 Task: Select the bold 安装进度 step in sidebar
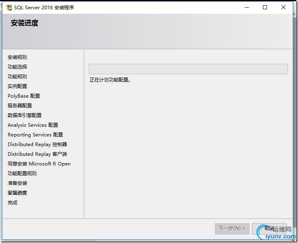17,193
